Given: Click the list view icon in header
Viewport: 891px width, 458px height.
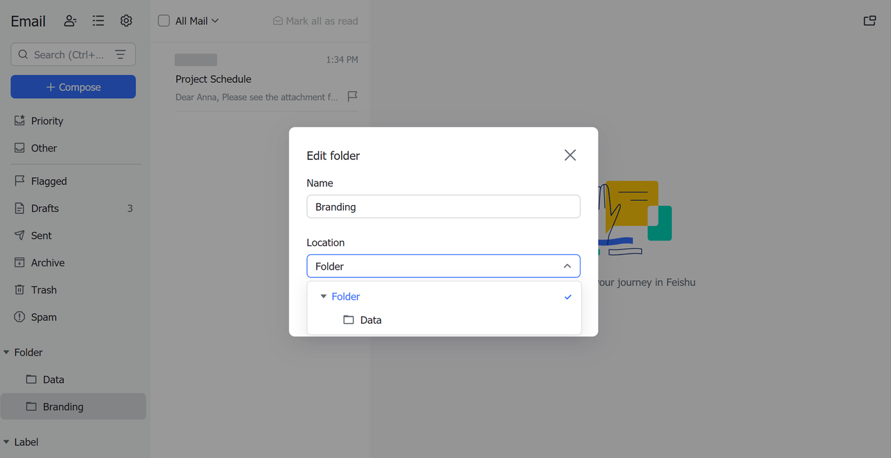Looking at the screenshot, I should point(98,21).
